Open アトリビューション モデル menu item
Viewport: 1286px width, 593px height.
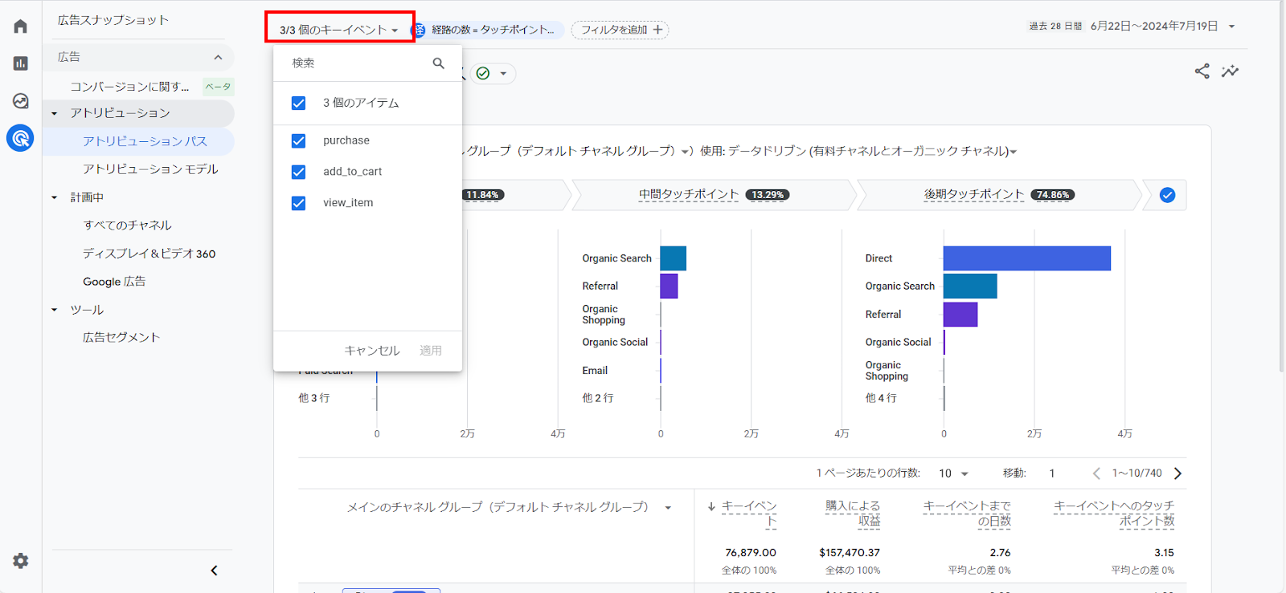click(x=150, y=169)
